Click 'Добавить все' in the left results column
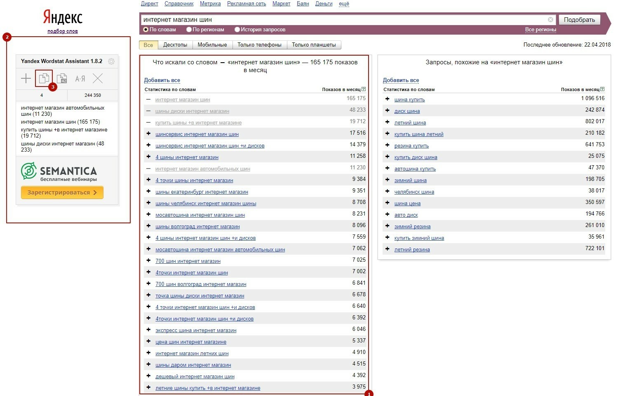Screen dimensions: 639x396 pos(162,80)
